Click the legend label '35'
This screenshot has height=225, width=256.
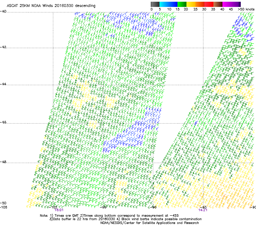pos(213,9)
